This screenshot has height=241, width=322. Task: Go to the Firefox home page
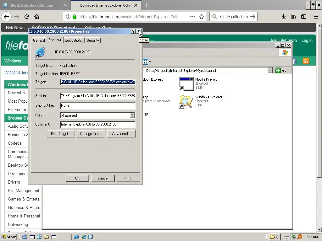[x=37, y=17]
